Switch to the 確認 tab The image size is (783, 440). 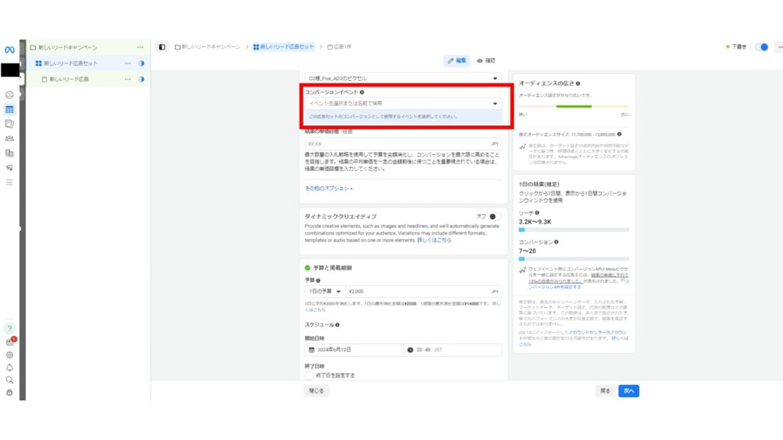click(486, 60)
